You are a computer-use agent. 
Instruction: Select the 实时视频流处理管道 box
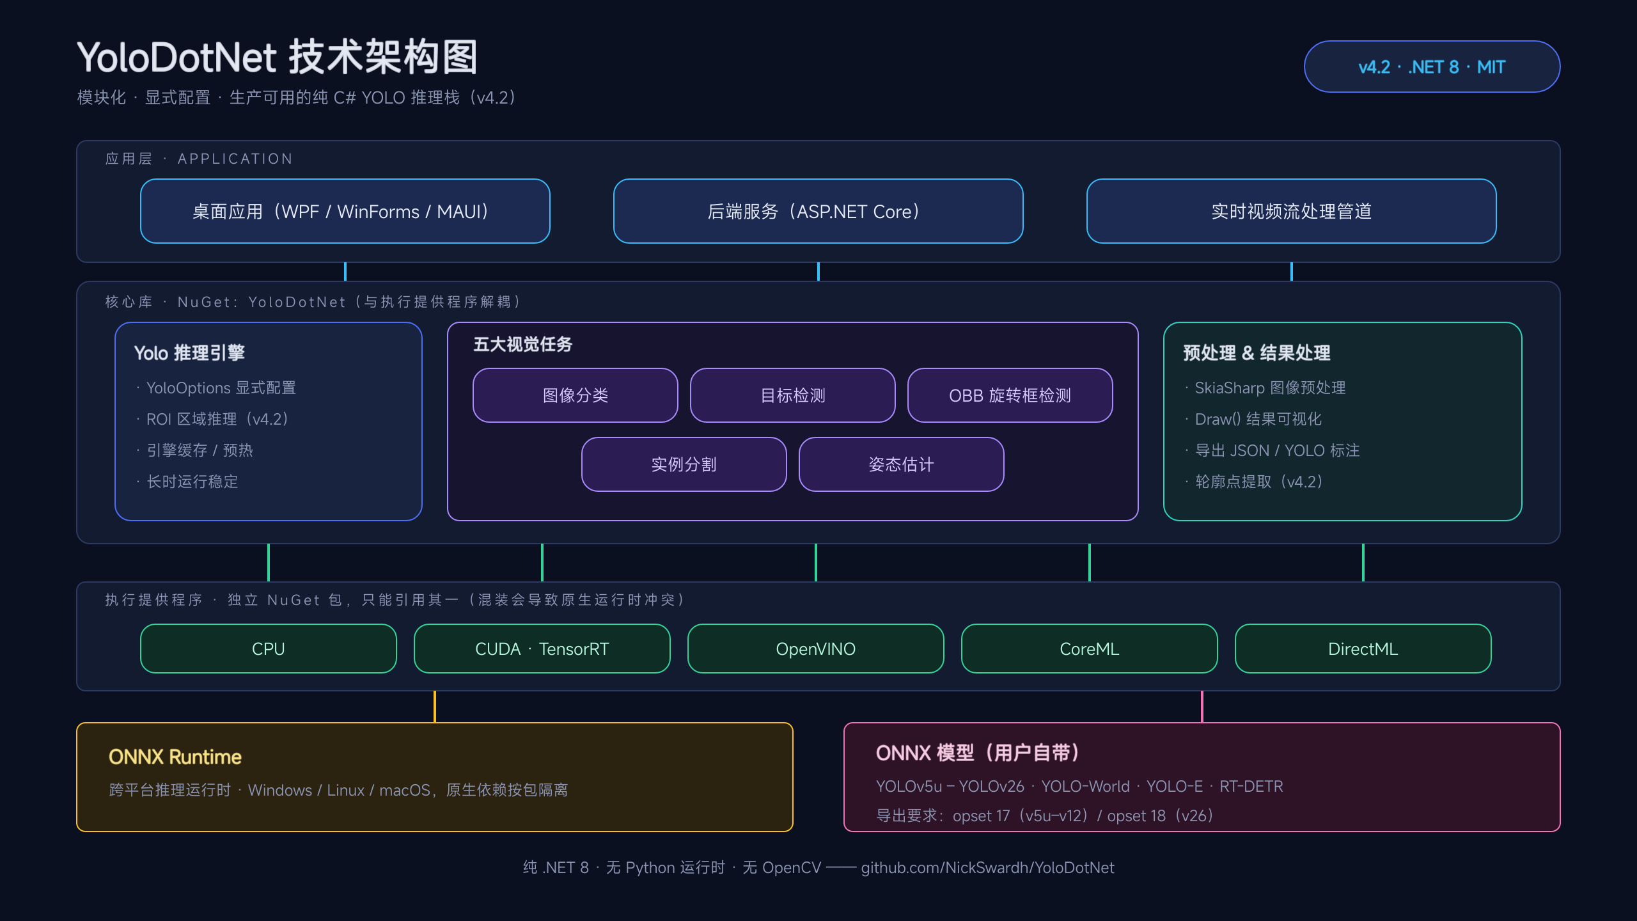[x=1292, y=211]
